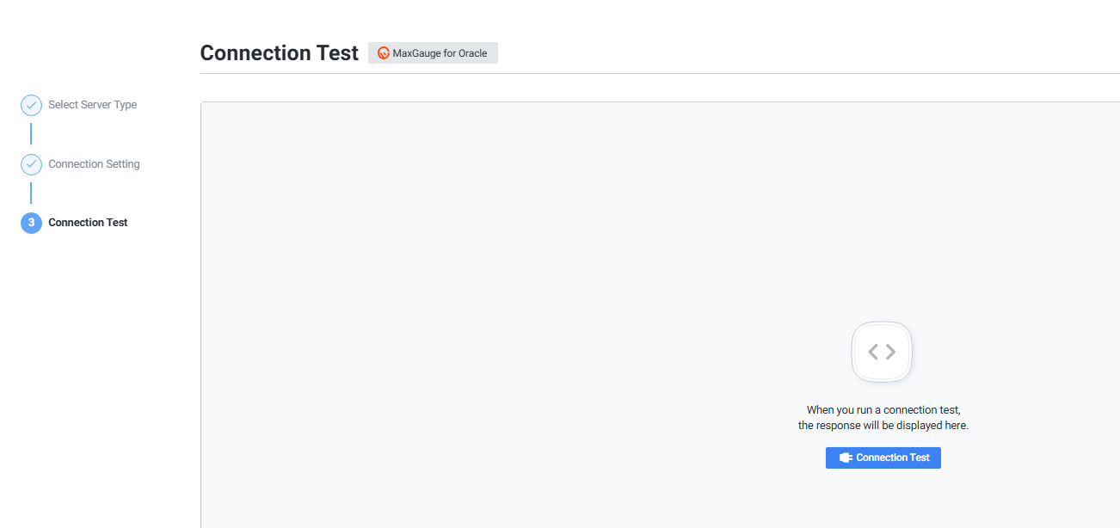Go back to Select Server Type step

[x=92, y=105]
